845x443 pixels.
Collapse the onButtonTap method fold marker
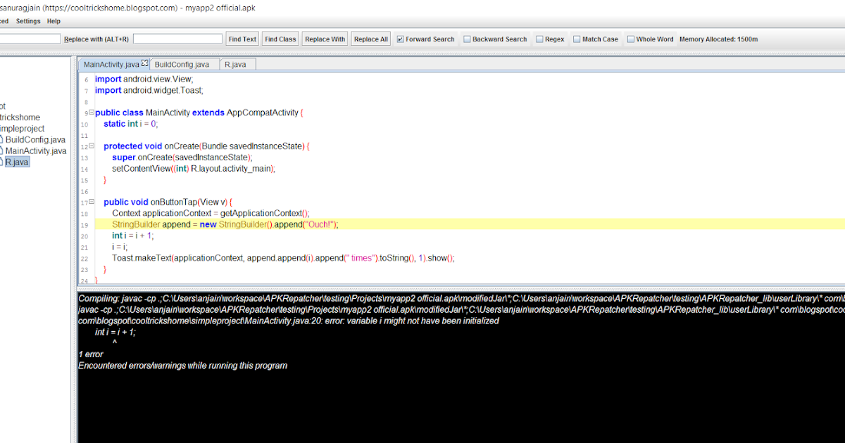[91, 202]
